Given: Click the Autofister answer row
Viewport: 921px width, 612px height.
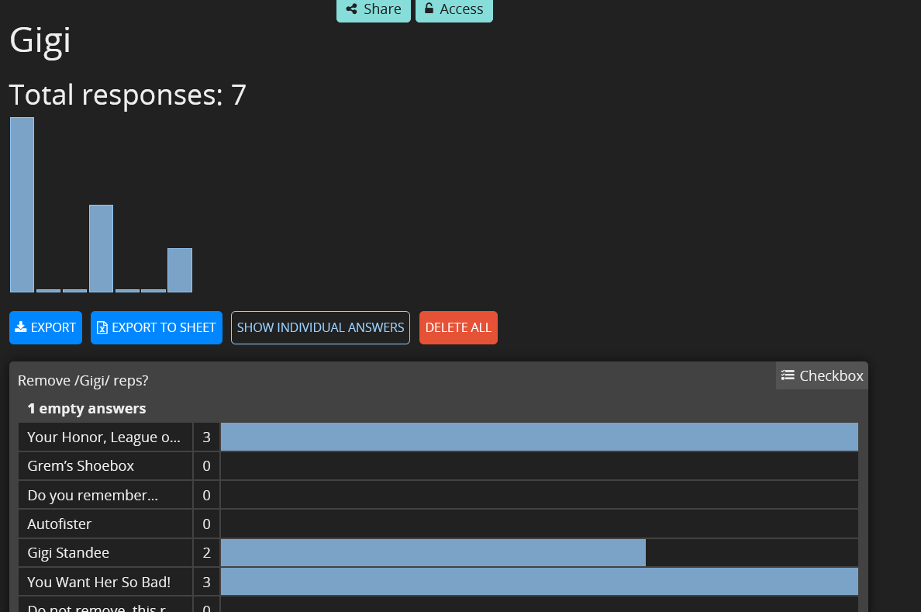Looking at the screenshot, I should click(60, 524).
